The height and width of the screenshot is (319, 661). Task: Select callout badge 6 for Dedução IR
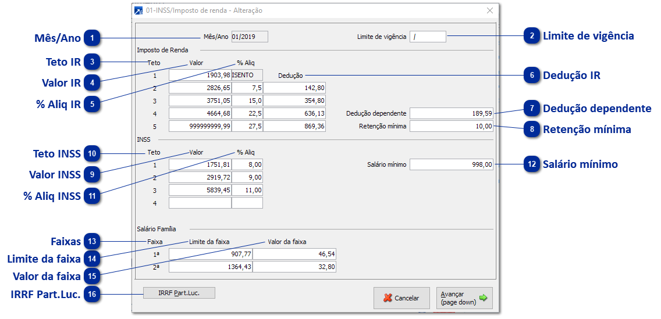[532, 76]
